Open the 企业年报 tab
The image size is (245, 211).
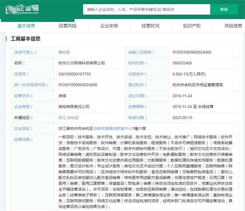pyautogui.click(x=109, y=26)
